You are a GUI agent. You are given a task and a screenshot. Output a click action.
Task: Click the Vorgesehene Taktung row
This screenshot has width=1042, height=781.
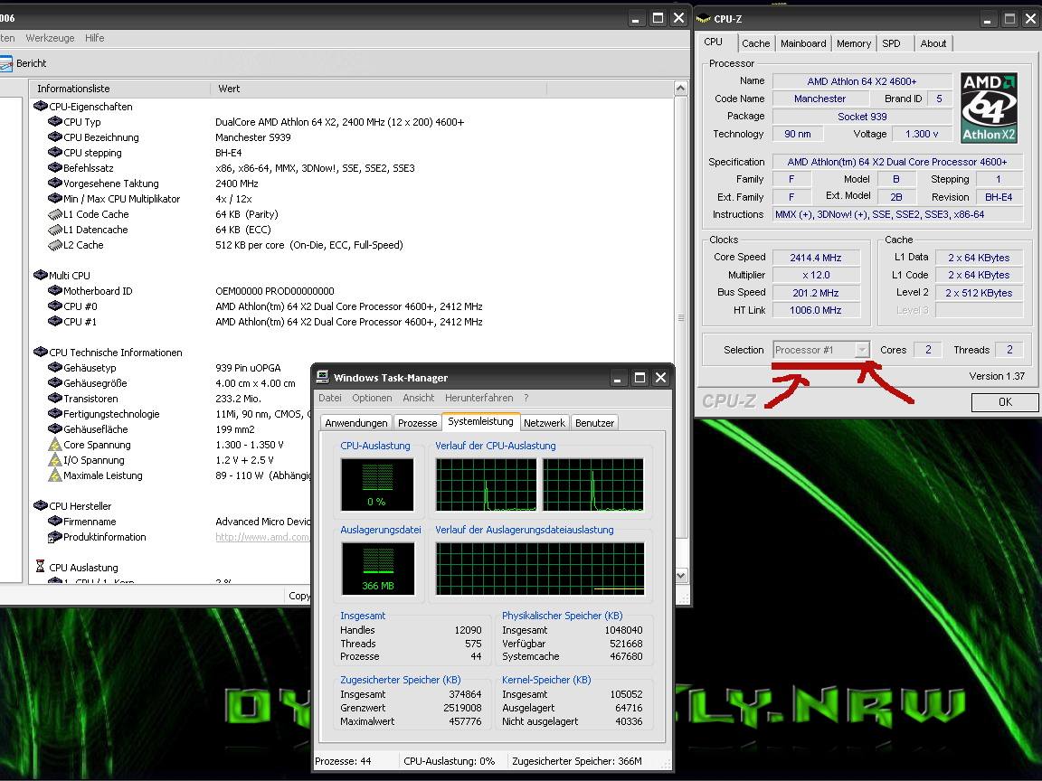coord(359,183)
